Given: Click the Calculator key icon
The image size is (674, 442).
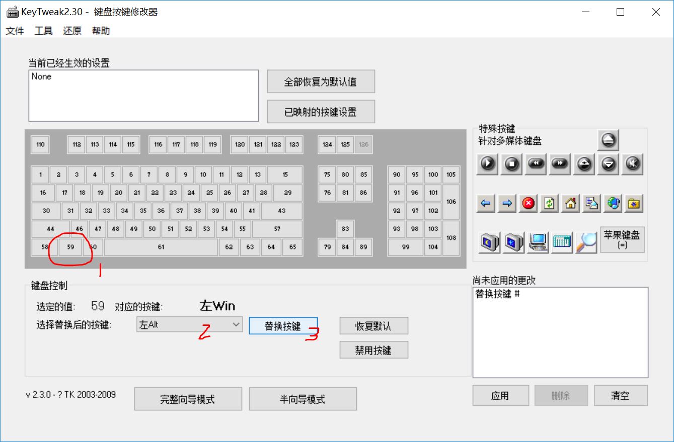Looking at the screenshot, I should (x=561, y=242).
